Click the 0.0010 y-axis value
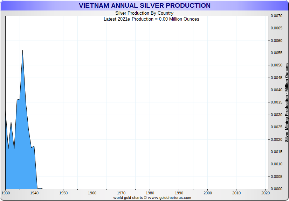Image resolution: width=289 pixels, height=201 pixels. point(276,164)
